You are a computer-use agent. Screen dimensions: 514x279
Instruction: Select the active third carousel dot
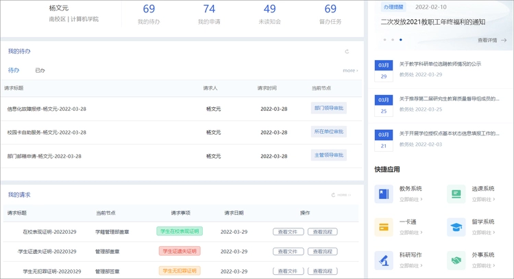401,40
